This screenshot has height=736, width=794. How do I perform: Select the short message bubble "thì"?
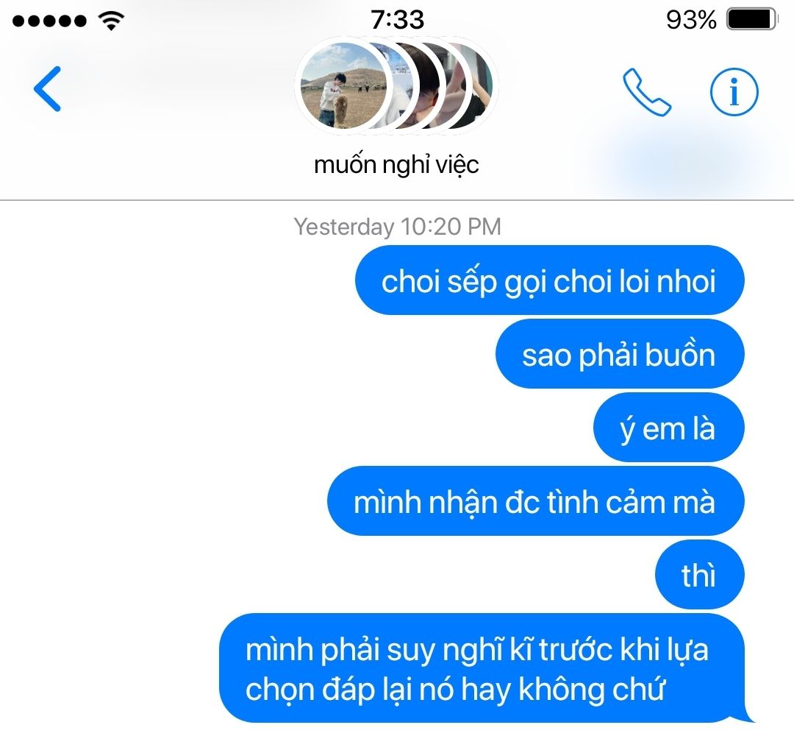tap(700, 574)
